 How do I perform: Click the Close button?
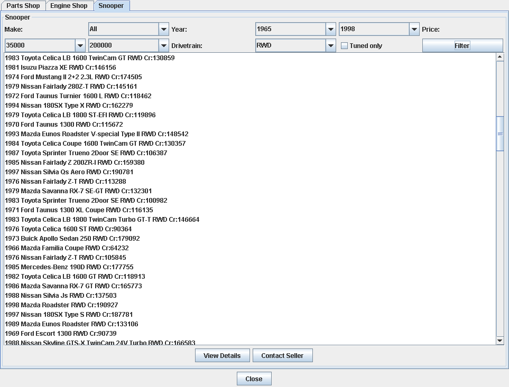[254, 379]
